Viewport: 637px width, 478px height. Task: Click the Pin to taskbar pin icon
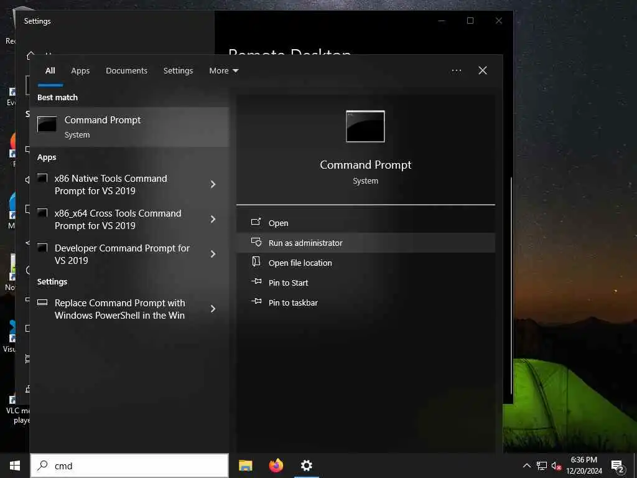pyautogui.click(x=256, y=301)
